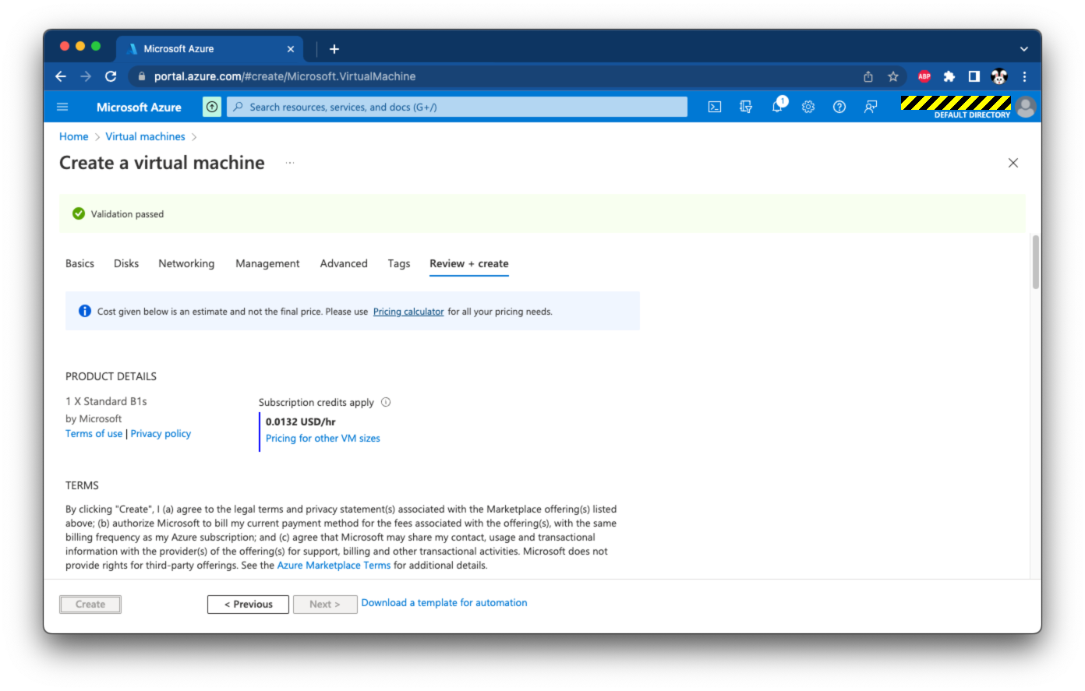Expand the browser tab list chevron
The width and height of the screenshot is (1085, 691).
point(1024,49)
